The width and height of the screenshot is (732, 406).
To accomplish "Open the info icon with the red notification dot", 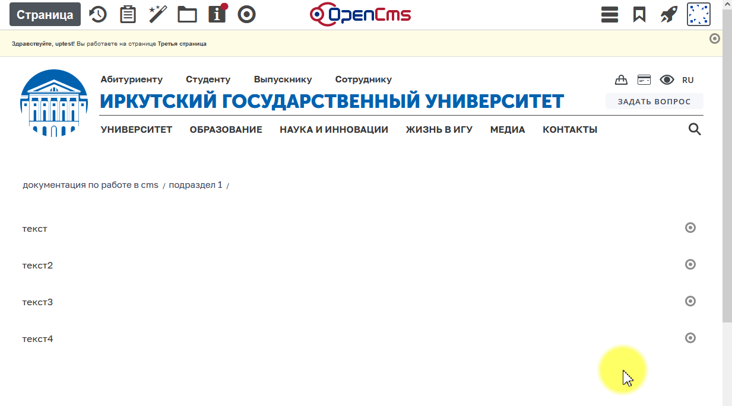I will [x=216, y=14].
